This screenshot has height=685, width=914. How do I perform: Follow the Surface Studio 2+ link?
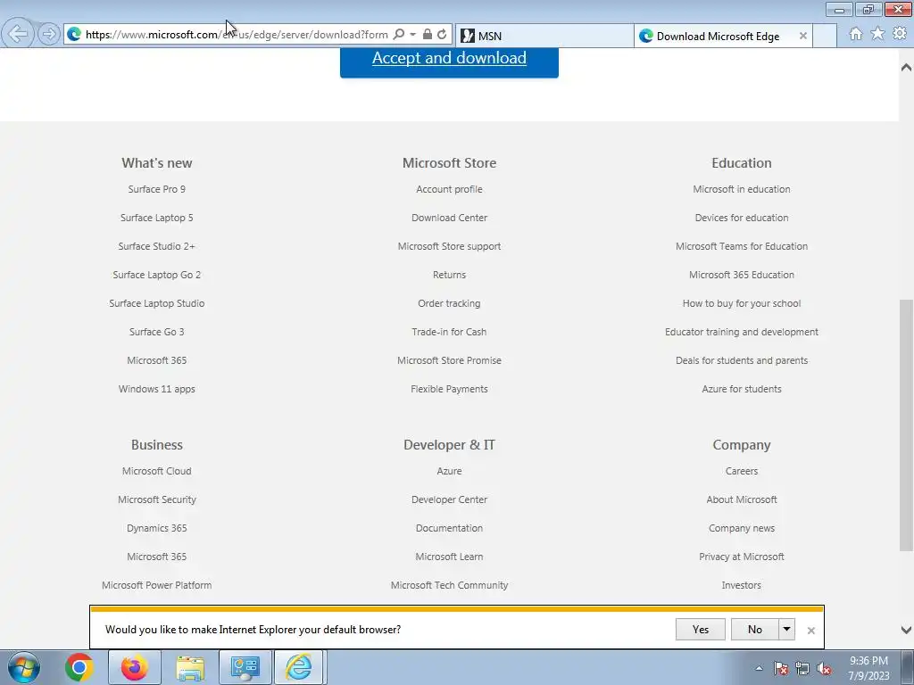pyautogui.click(x=157, y=246)
